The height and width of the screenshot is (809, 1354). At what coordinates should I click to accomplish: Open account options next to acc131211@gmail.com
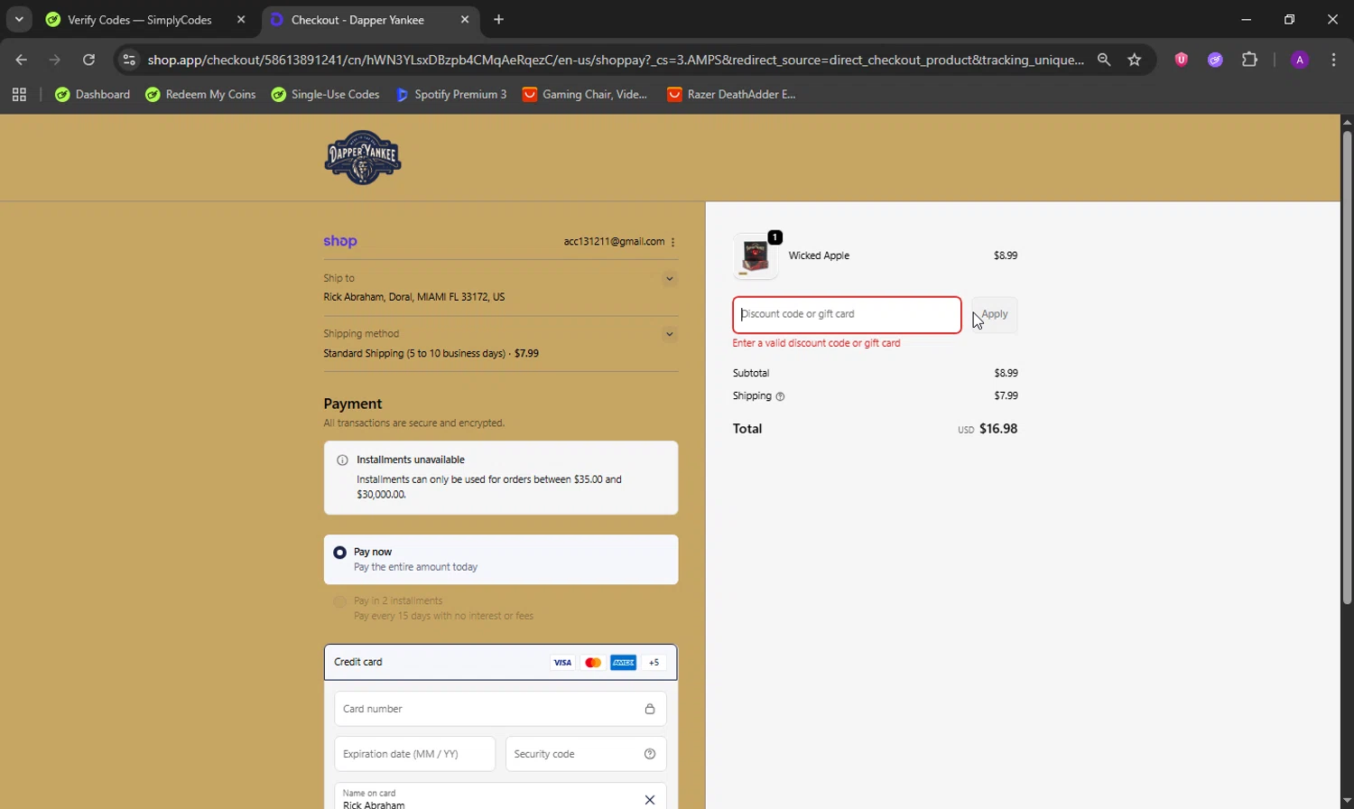point(673,242)
